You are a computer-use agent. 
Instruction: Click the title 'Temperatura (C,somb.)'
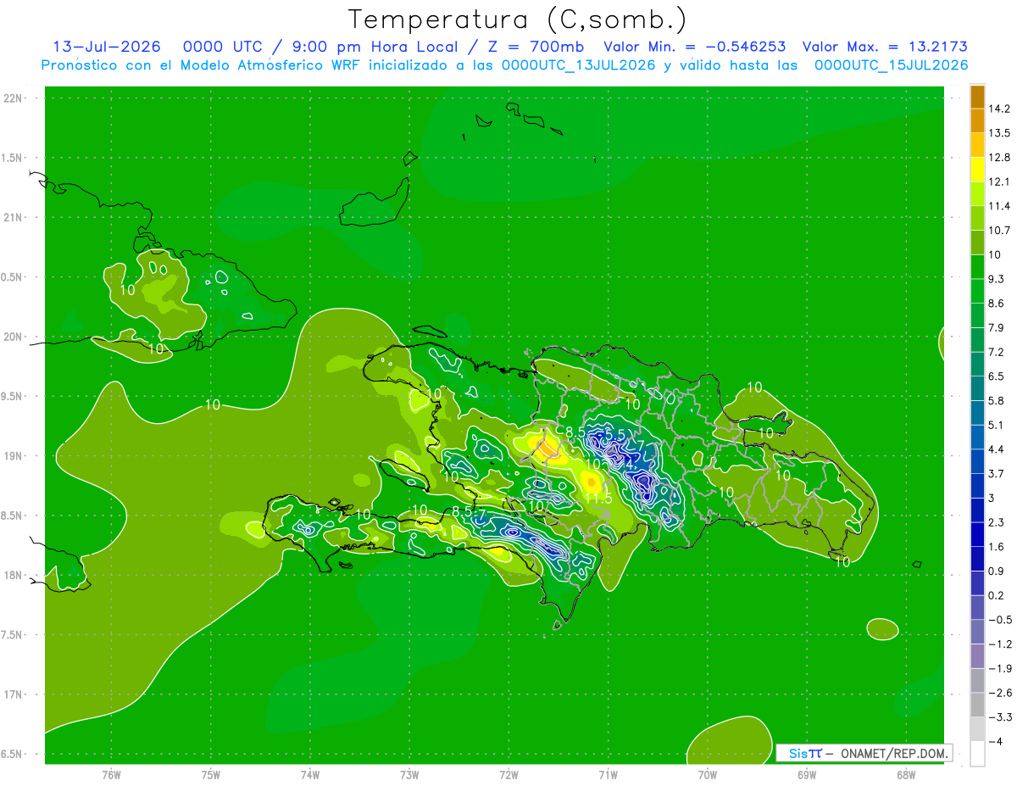[x=517, y=20]
